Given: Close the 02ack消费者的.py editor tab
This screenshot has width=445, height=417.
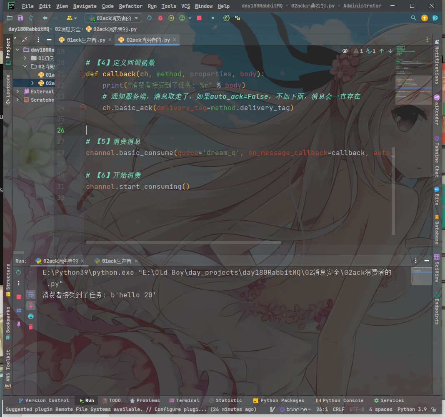Looking at the screenshot, I should [x=175, y=40].
